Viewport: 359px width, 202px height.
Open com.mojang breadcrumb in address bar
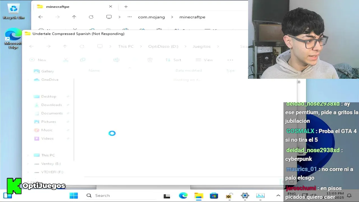pyautogui.click(x=151, y=17)
